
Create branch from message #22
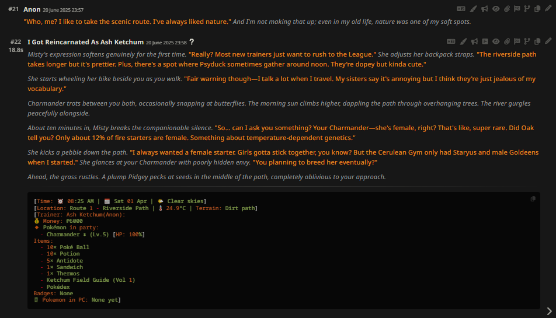[x=527, y=41]
